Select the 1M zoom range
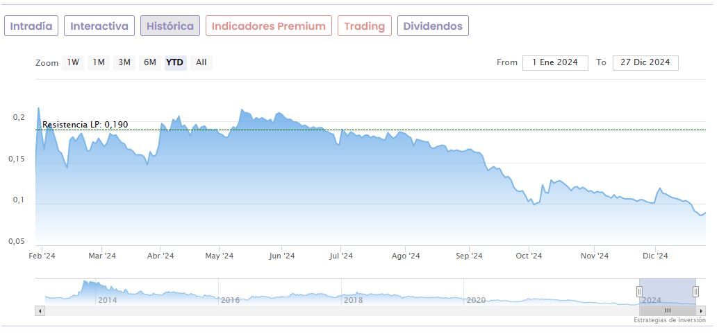 [x=99, y=62]
